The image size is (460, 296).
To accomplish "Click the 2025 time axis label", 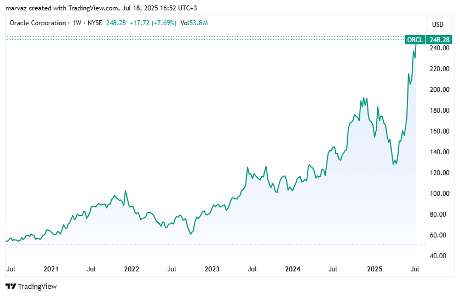I will tap(375, 269).
